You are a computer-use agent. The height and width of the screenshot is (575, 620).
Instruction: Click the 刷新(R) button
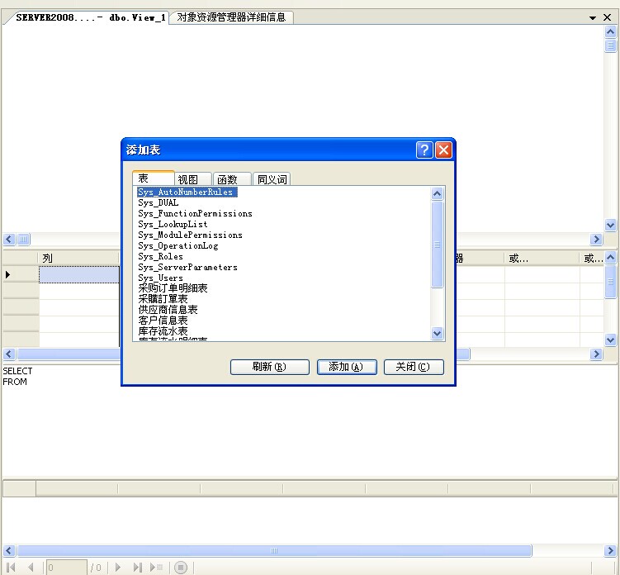coord(270,367)
